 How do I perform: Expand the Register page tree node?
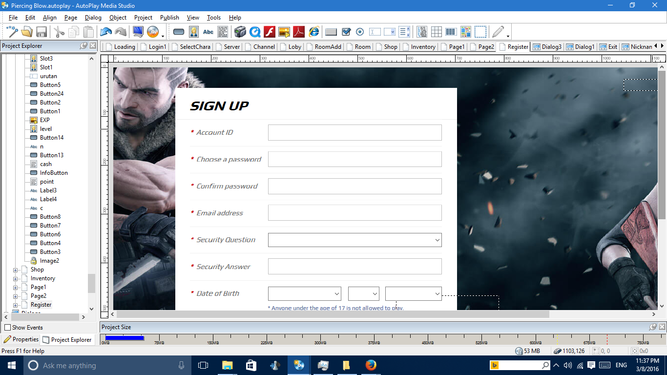tap(16, 305)
